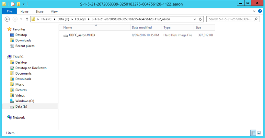Click the 8/09/2016 10:35 PM date cell
The width and height of the screenshot is (265, 138).
click(x=145, y=35)
